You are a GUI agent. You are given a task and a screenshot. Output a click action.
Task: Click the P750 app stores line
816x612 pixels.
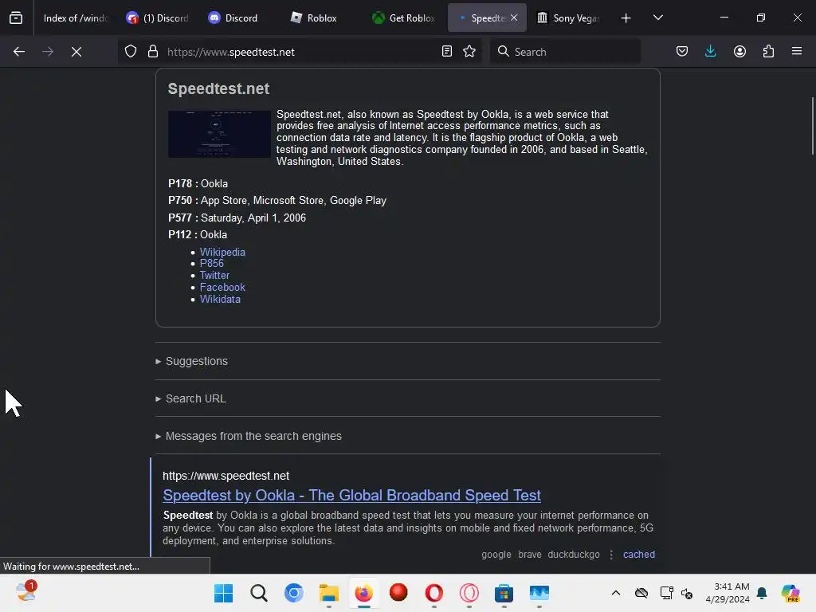point(277,200)
